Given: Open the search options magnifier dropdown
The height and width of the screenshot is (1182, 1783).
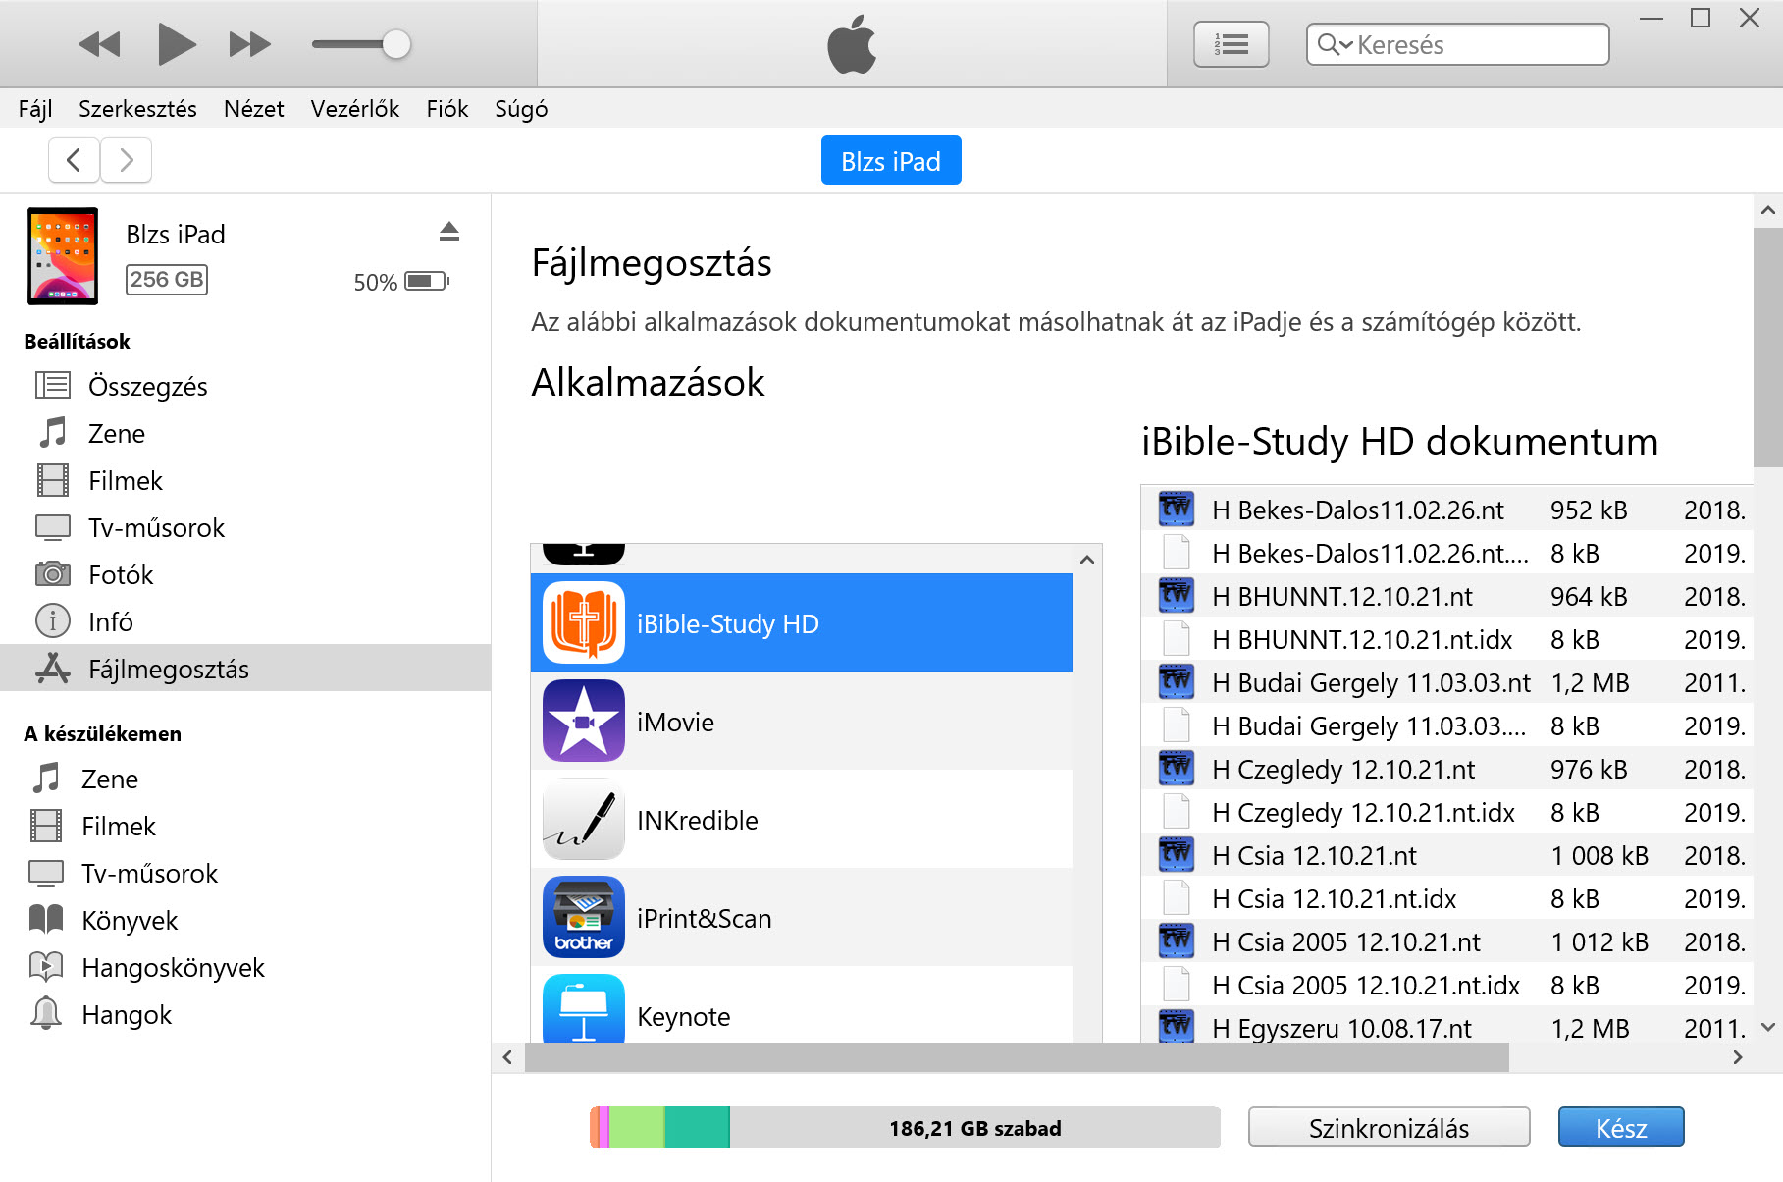Looking at the screenshot, I should 1335,44.
